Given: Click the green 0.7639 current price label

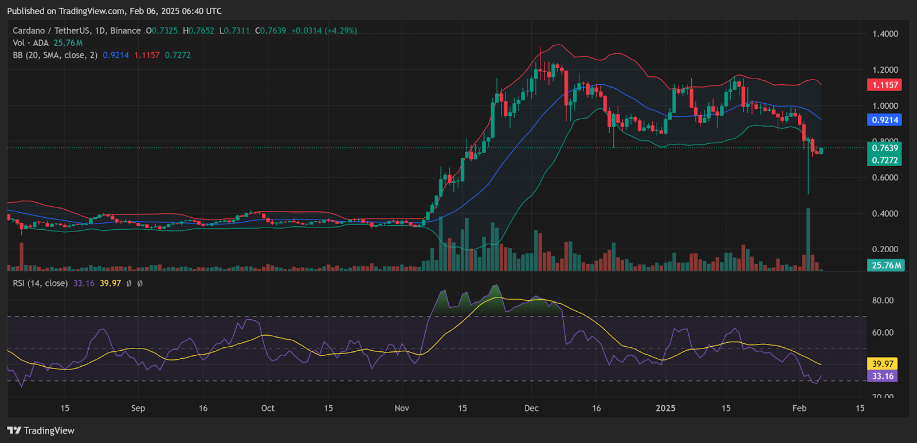Looking at the screenshot, I should (x=885, y=148).
